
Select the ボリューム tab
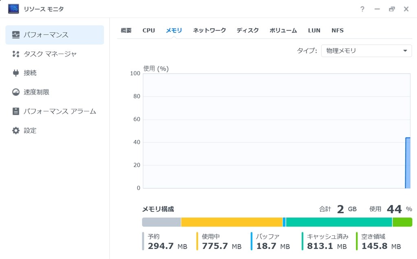click(283, 30)
